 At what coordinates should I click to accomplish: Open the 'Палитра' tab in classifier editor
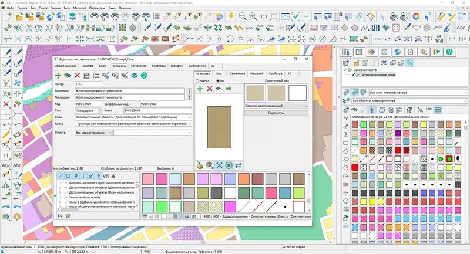point(88,66)
